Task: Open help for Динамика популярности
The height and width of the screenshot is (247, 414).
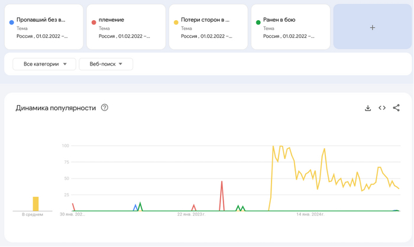Action: 105,108
